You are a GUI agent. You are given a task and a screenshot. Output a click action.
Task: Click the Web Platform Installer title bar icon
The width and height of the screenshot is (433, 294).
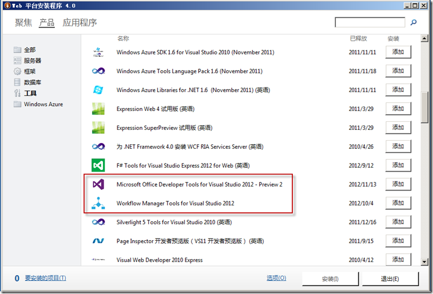(7, 5)
